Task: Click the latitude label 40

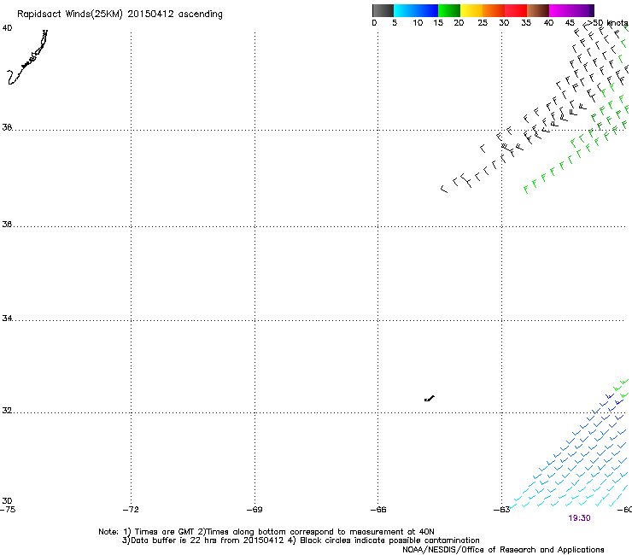Action: point(7,28)
